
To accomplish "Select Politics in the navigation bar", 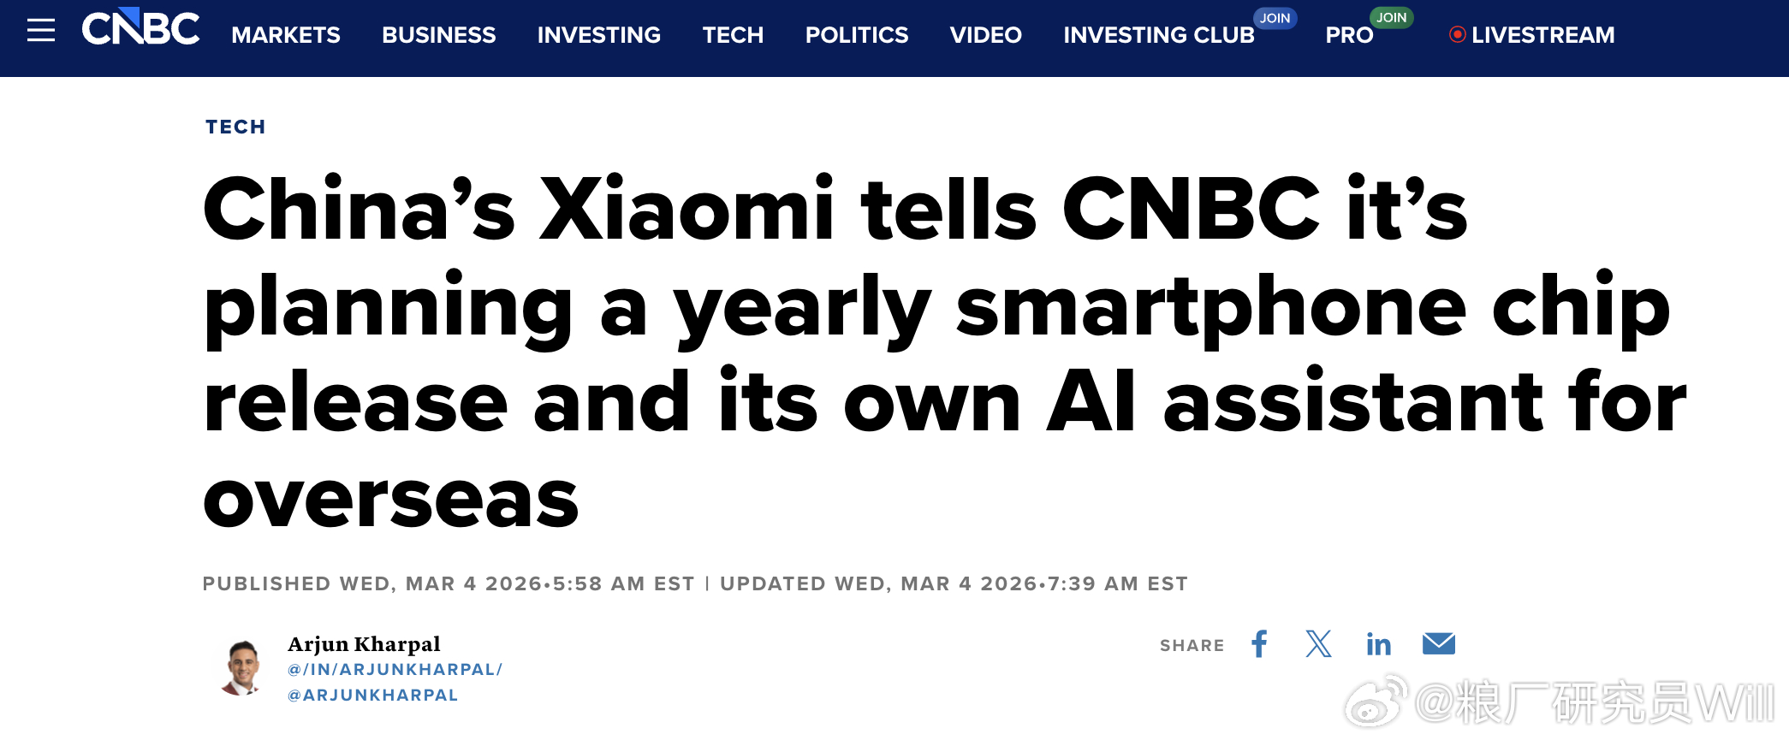I will 856,35.
